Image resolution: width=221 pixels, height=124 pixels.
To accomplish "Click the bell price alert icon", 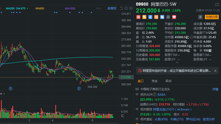I will click(200, 17).
